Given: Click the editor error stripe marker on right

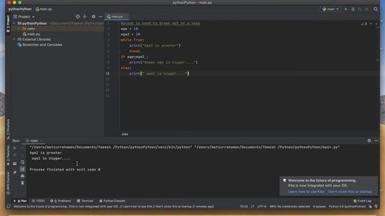Looking at the screenshot, I should [378, 60].
